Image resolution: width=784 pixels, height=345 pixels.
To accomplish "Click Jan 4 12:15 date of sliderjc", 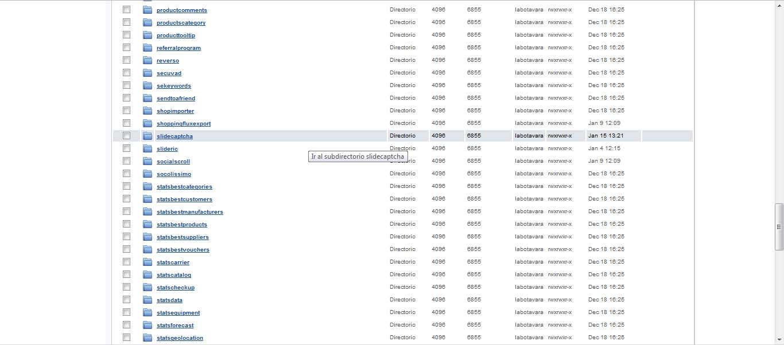I will coord(604,148).
